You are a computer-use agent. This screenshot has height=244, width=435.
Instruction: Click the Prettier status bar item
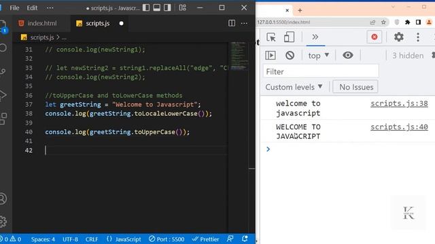click(205, 239)
